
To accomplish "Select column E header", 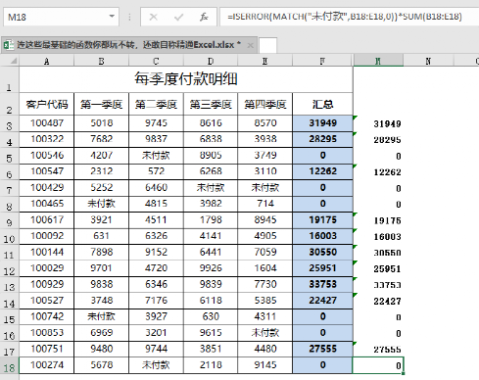I will 264,61.
